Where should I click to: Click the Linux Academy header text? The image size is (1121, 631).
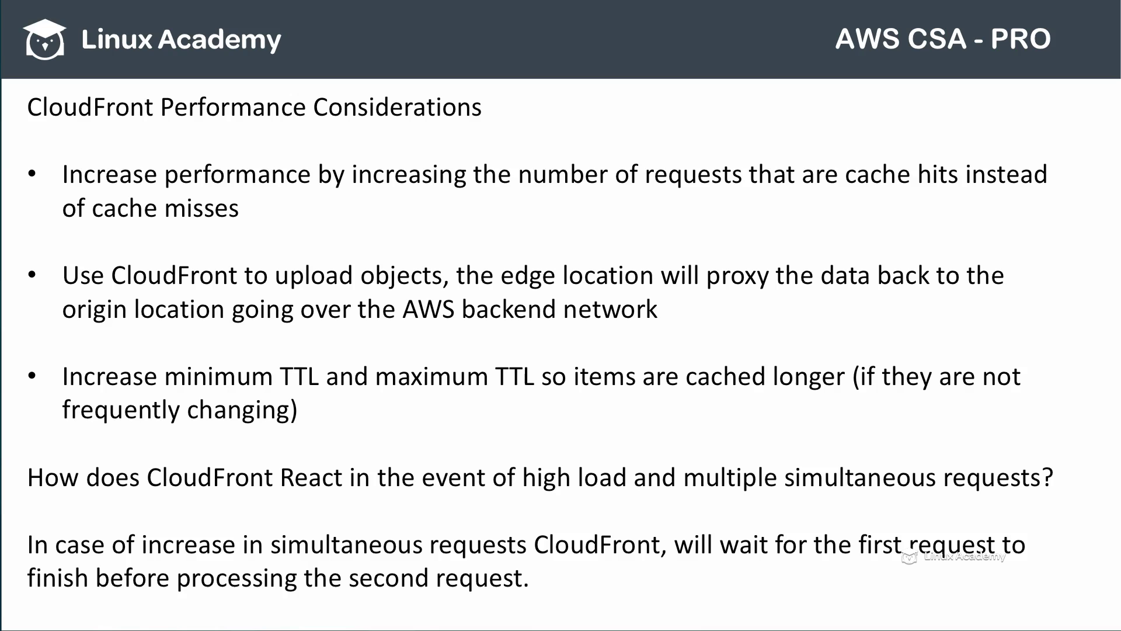pos(181,39)
